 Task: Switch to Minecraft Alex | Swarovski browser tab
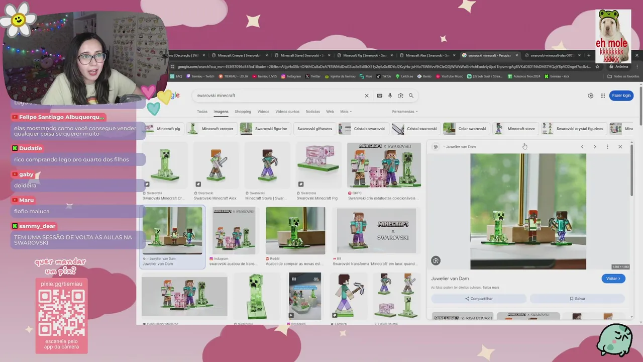pos(427,55)
